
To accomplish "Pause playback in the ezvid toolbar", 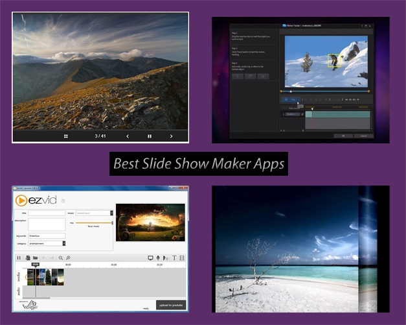I will (19, 258).
